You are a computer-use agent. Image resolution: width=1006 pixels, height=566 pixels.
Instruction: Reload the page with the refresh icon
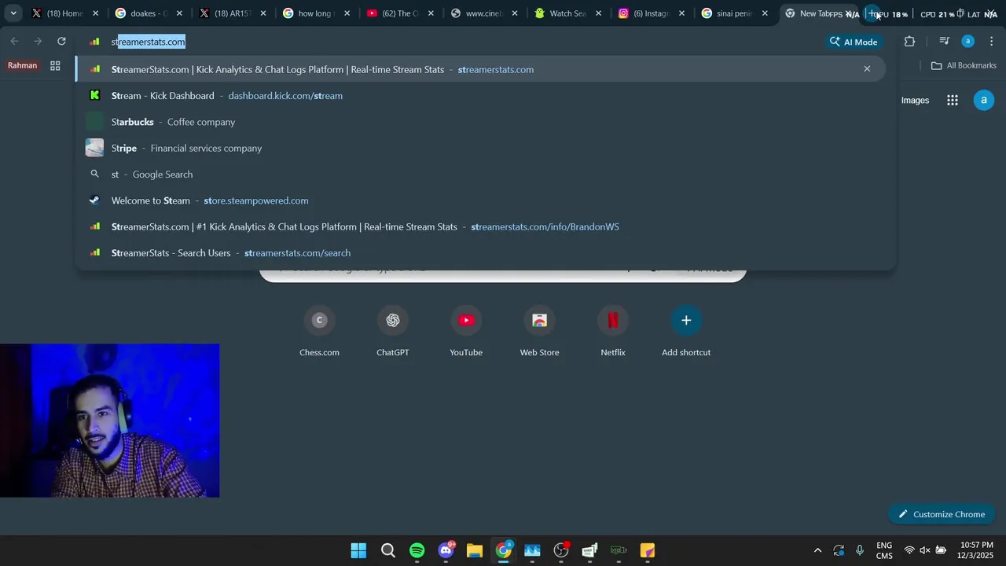click(61, 42)
